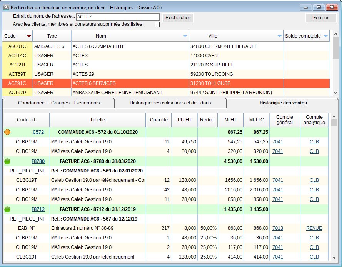Select the Historique des ventes tab
This screenshot has height=267, width=342.
click(283, 103)
